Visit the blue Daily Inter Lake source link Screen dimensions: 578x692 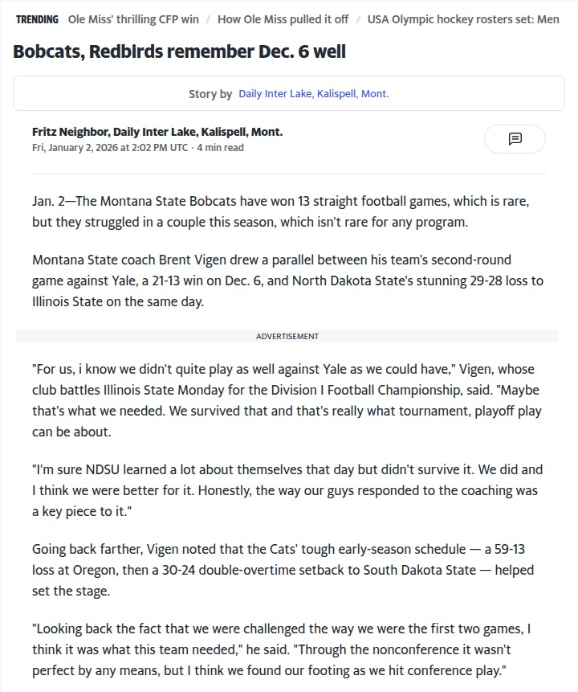313,94
